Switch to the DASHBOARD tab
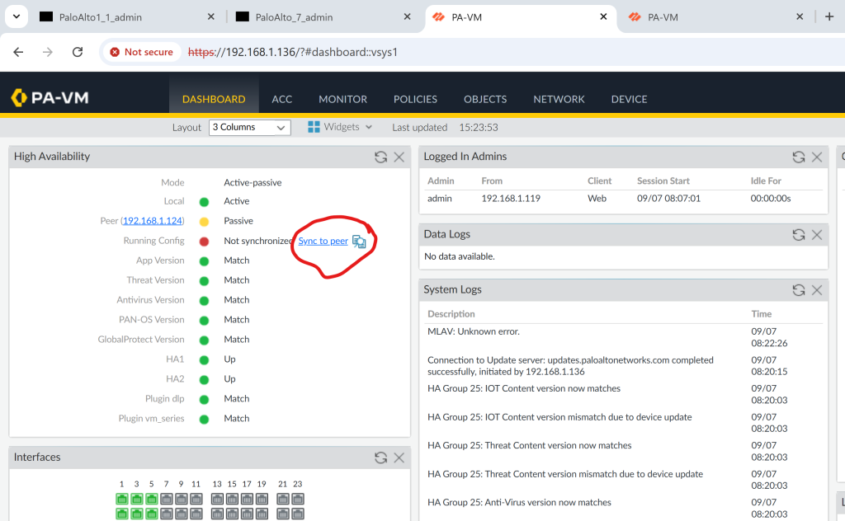This screenshot has width=845, height=521. pos(214,100)
